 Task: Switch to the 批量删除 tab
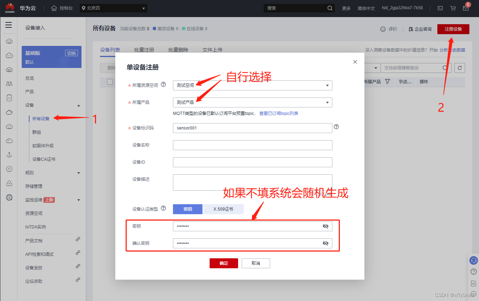tap(178, 50)
